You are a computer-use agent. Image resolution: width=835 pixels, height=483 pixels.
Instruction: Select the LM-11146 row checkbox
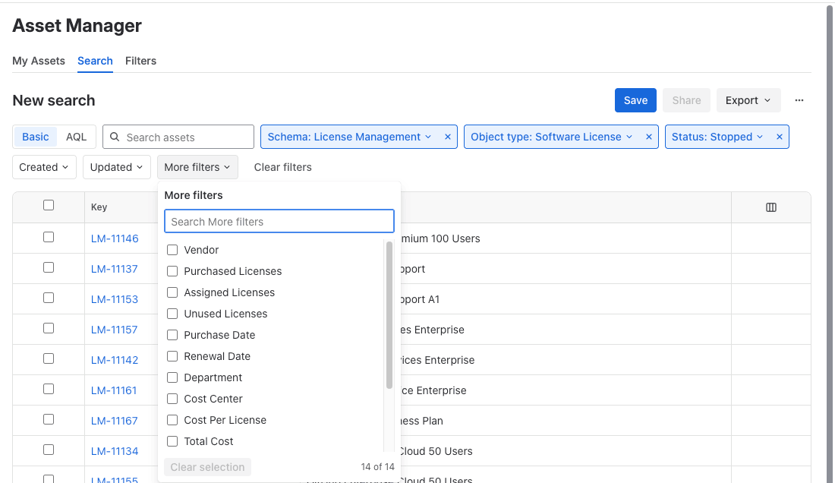49,237
